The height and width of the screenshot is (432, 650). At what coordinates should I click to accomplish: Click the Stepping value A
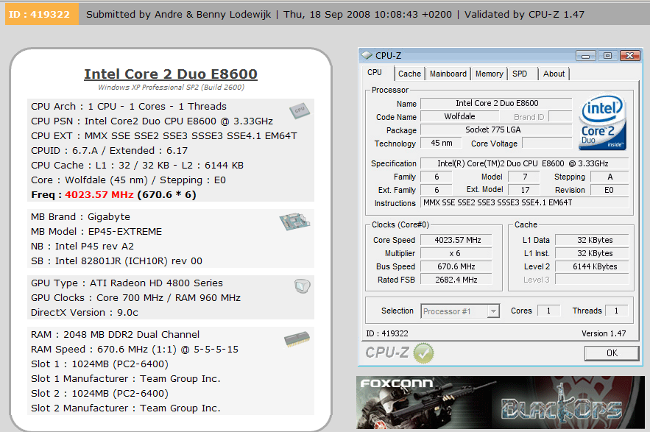pos(610,177)
